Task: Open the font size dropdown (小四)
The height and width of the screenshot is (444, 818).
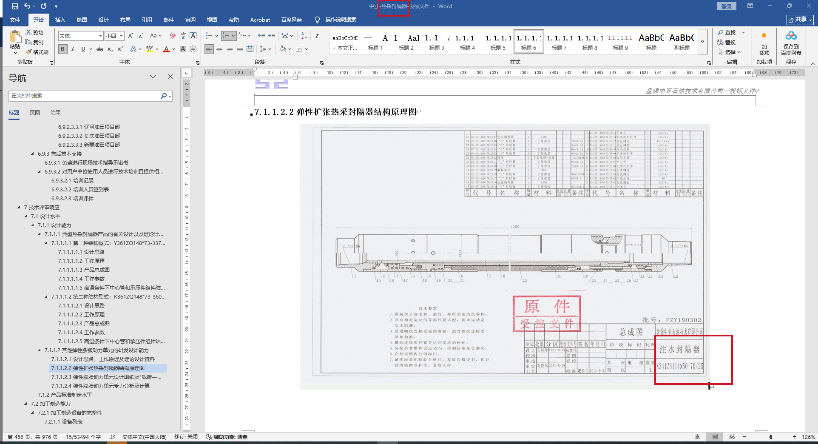Action: (121, 36)
